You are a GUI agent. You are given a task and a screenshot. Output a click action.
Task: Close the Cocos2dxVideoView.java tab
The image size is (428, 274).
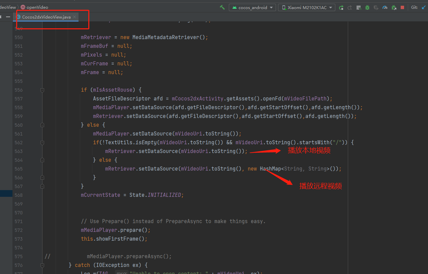pos(74,17)
